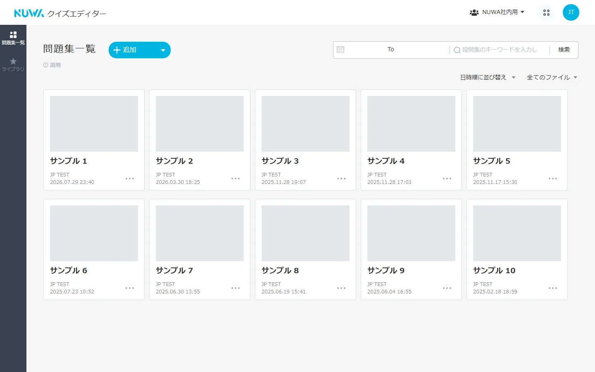Open the 説明 info link
Image resolution: width=595 pixels, height=372 pixels.
click(x=52, y=65)
